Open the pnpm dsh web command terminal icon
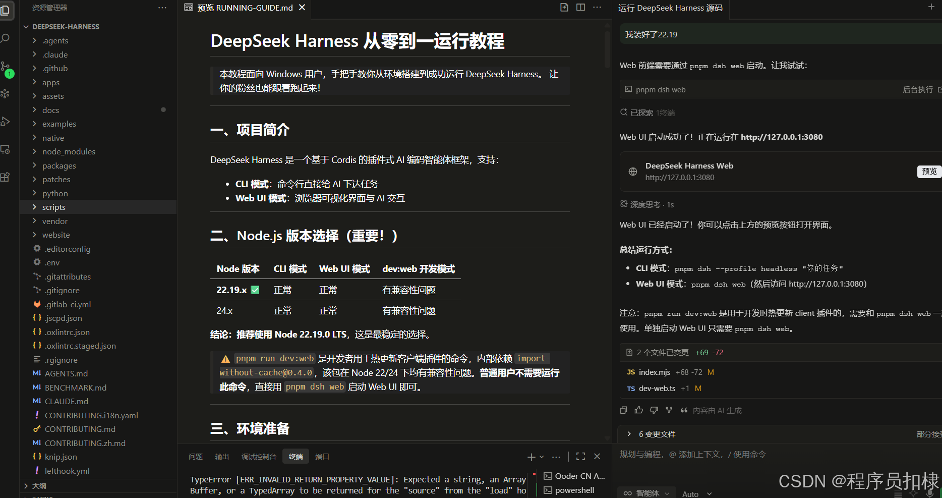Image resolution: width=942 pixels, height=498 pixels. [628, 89]
